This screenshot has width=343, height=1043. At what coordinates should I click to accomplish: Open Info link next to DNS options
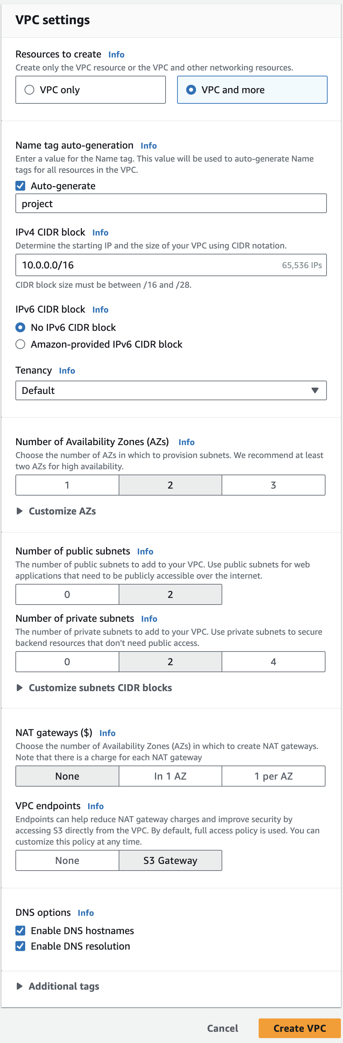point(86,913)
